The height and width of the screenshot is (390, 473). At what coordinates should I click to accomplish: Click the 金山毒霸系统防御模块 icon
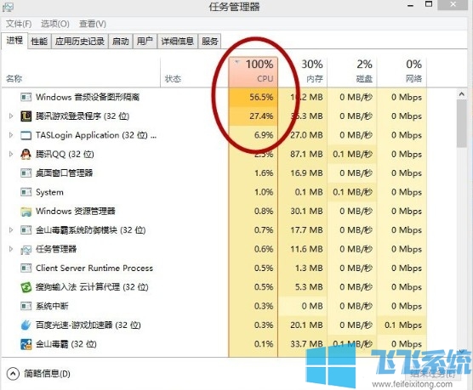(x=26, y=230)
